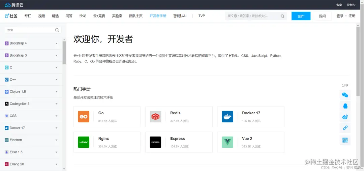Open the 视频 nav tab
Screen dimensions: 364x171
pyautogui.click(x=41, y=16)
